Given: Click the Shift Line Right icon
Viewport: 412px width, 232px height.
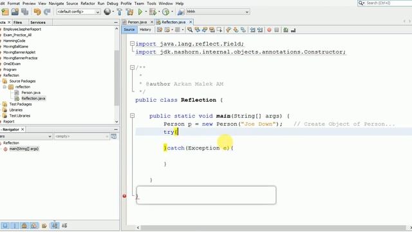Looking at the screenshot, I should click(260, 30).
